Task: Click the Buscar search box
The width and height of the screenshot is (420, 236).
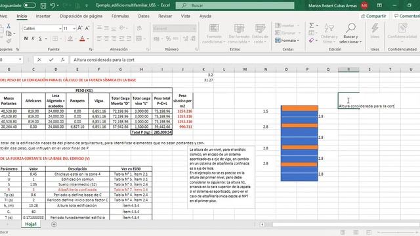Action: tap(235, 5)
